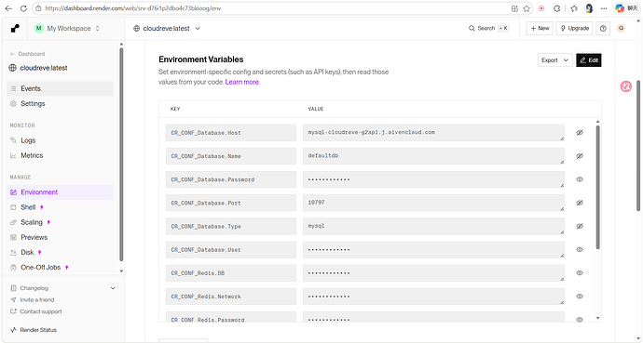Click the pink floating translate icon

(626, 86)
